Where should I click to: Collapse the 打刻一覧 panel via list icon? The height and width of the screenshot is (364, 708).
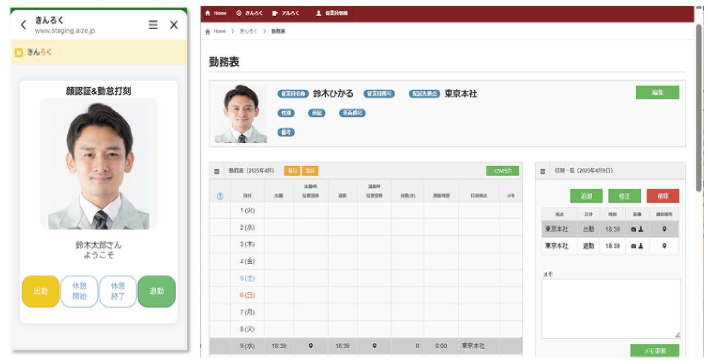pyautogui.click(x=542, y=171)
